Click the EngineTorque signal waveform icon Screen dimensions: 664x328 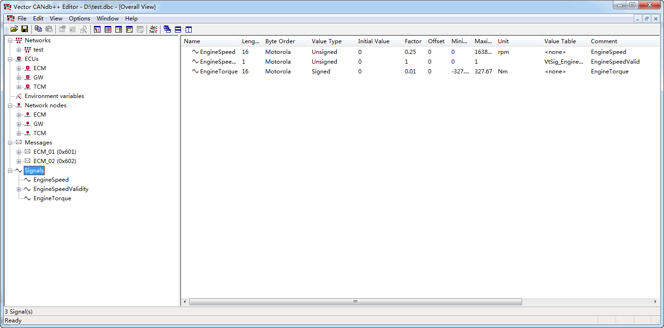point(27,198)
